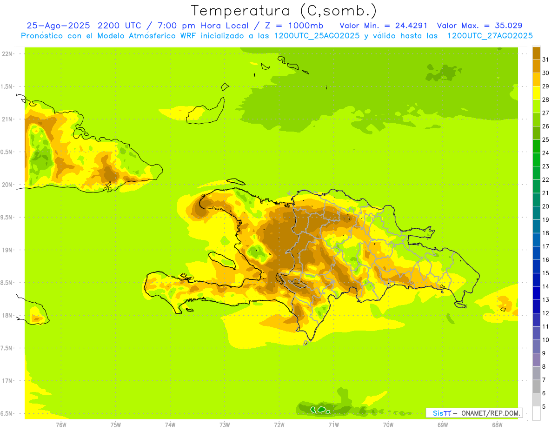Click 'Valor Min. = 24.4291' value
This screenshot has height=431, width=558.
[383, 26]
